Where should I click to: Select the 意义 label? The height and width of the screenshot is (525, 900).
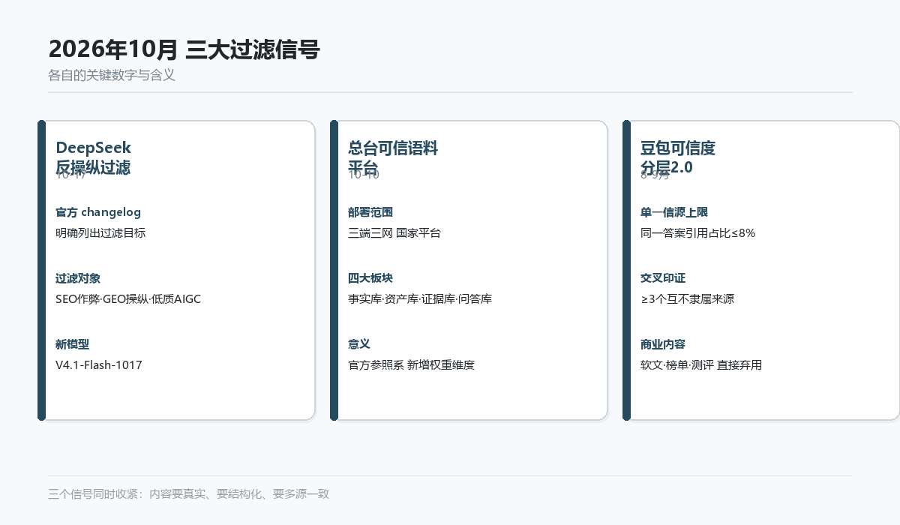359,344
